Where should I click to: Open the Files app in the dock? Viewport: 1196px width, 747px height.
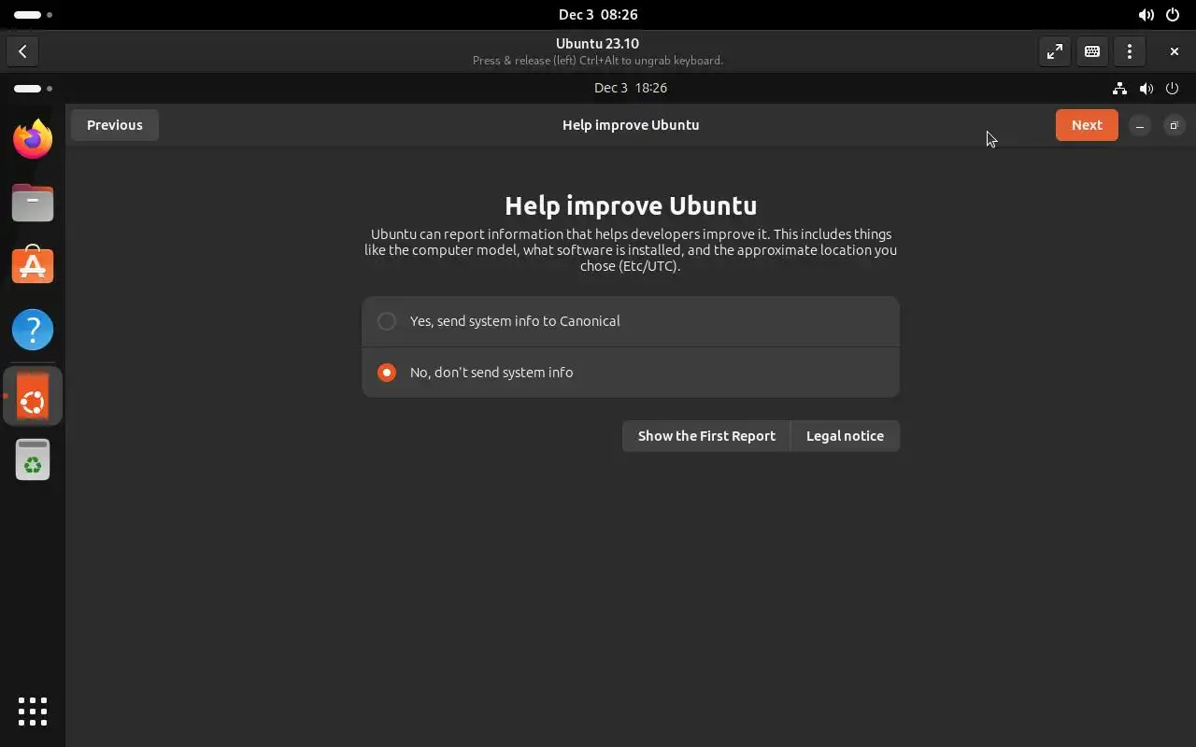pos(33,203)
